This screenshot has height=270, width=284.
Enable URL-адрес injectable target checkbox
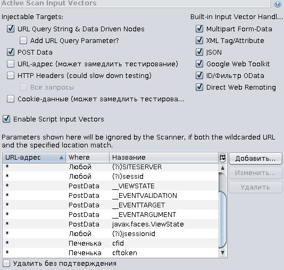[x=11, y=64]
